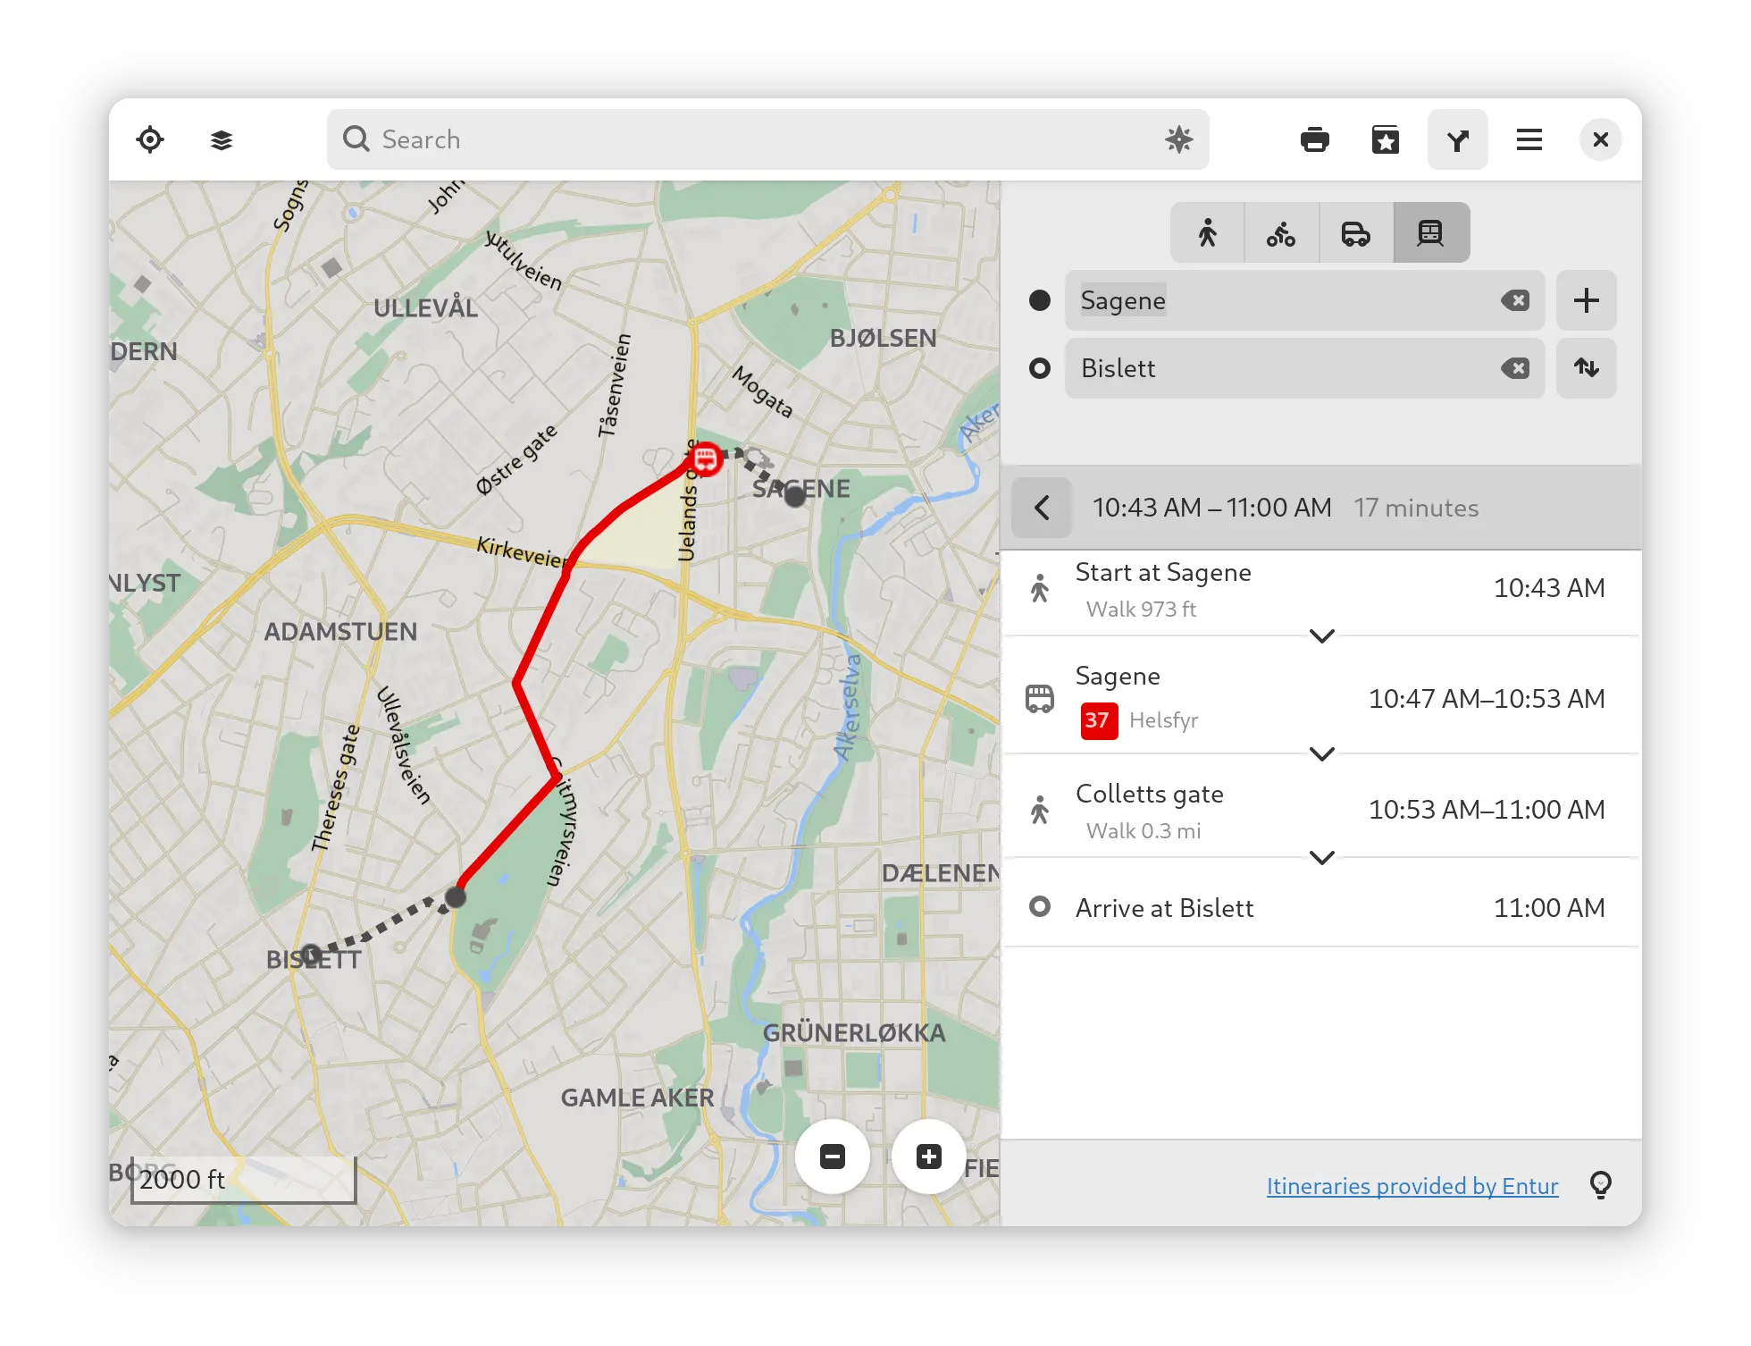Reverse the route direction

coord(1586,368)
